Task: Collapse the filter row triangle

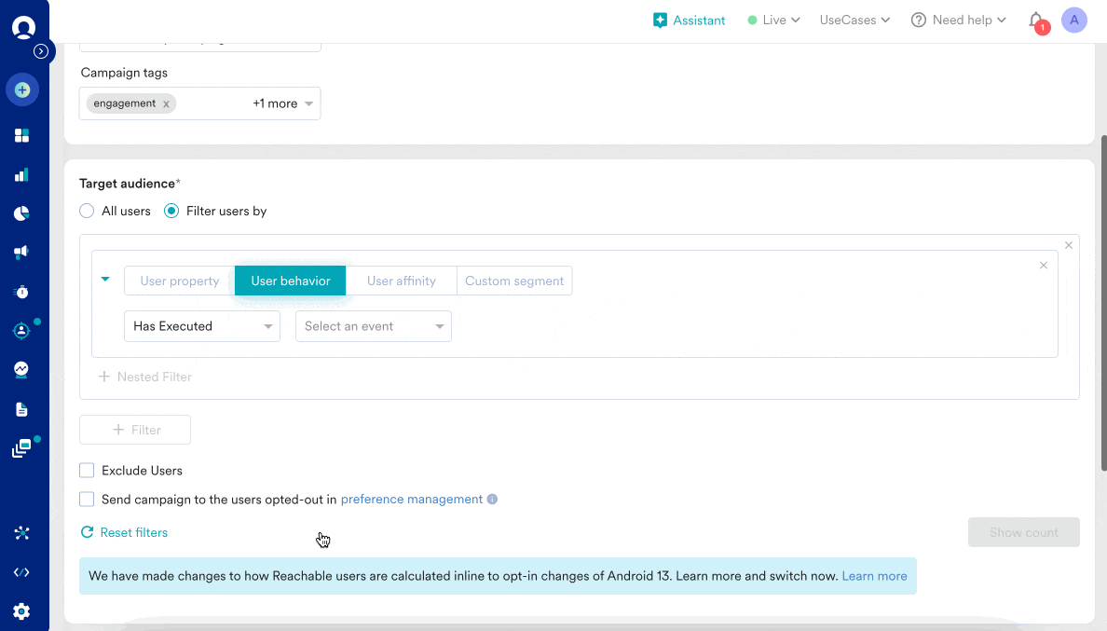Action: tap(105, 280)
